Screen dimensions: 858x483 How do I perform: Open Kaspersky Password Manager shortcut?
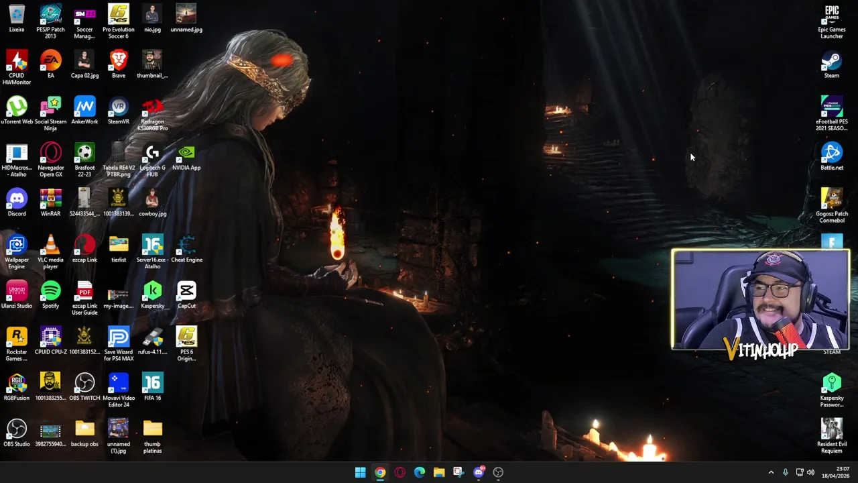832,390
